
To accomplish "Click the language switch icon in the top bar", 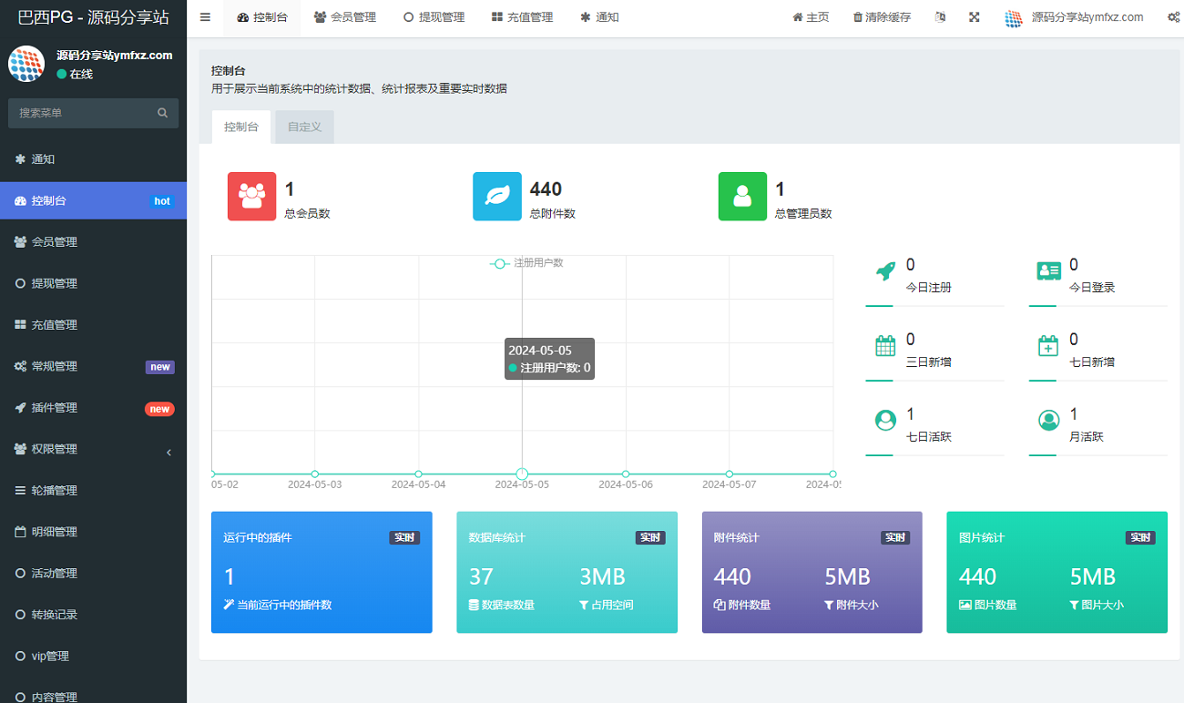I will coord(940,17).
